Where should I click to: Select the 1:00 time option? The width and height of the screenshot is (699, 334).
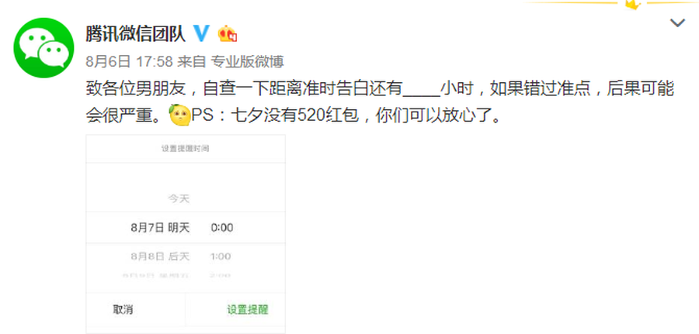221,257
